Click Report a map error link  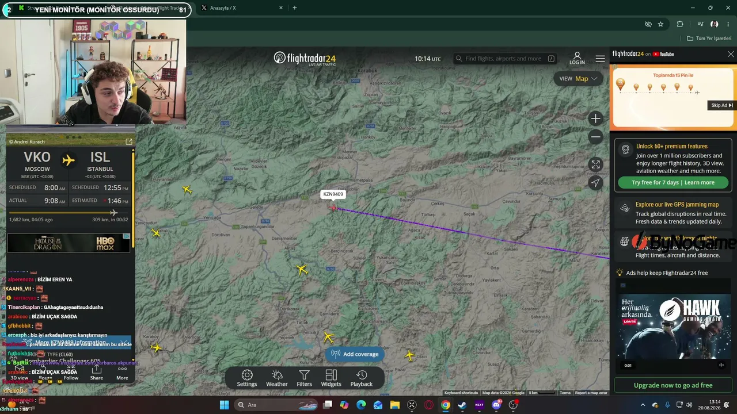pos(591,393)
